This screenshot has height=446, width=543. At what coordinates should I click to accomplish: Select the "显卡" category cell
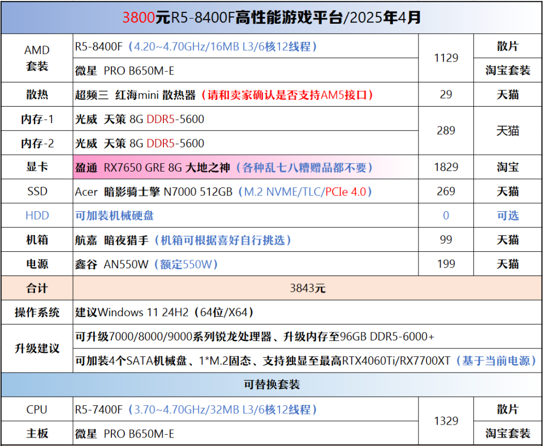click(x=37, y=167)
